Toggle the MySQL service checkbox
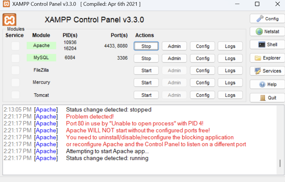 coord(15,58)
